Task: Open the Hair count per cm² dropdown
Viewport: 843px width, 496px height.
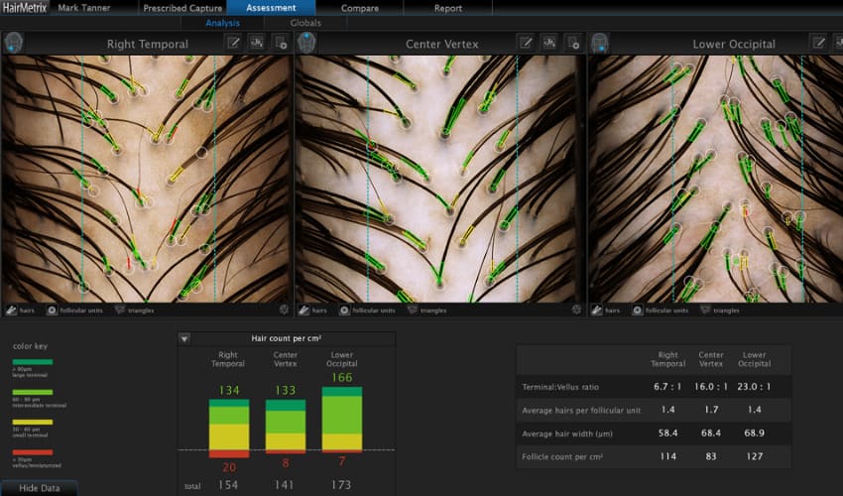Action: click(184, 338)
